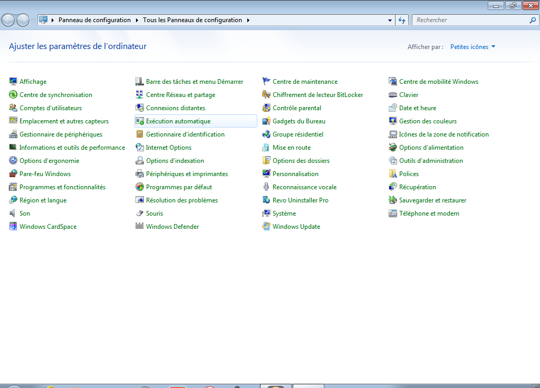This screenshot has height=388, width=540.
Task: Open the Pare-feu Windows icon
Action: click(x=13, y=174)
